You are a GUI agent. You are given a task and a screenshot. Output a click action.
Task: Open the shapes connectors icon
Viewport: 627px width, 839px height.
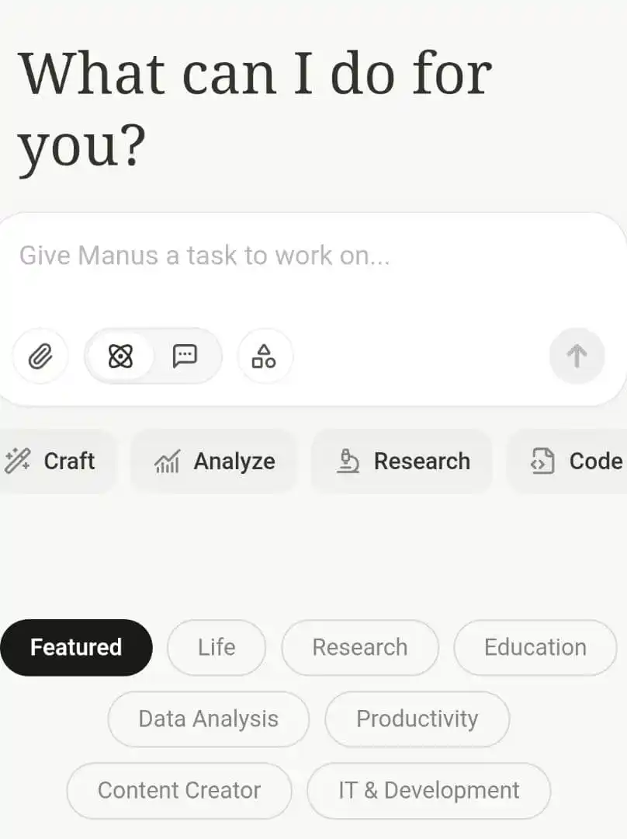tap(264, 356)
